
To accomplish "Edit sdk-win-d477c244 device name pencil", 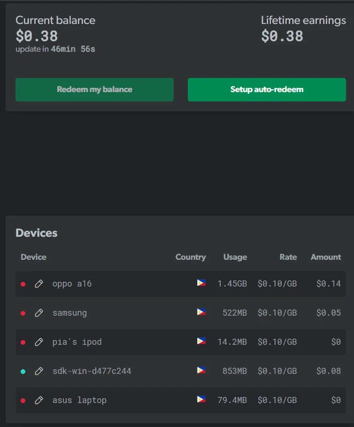I will coord(39,371).
